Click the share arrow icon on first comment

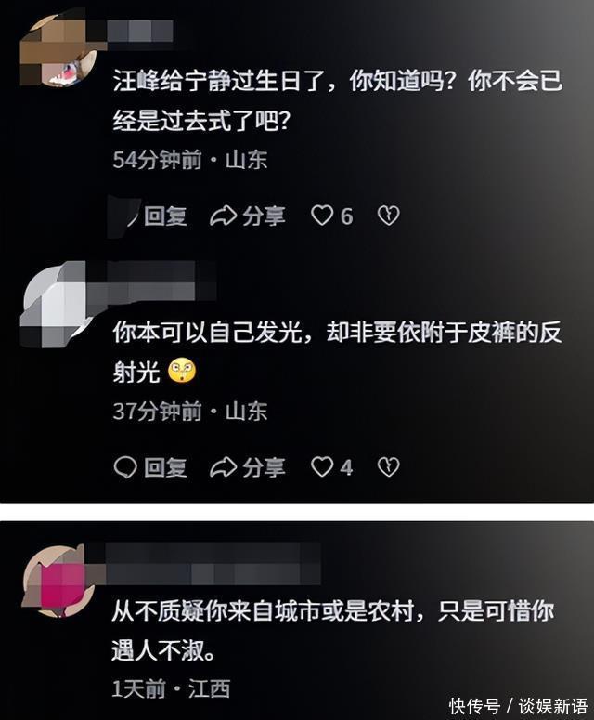click(223, 216)
